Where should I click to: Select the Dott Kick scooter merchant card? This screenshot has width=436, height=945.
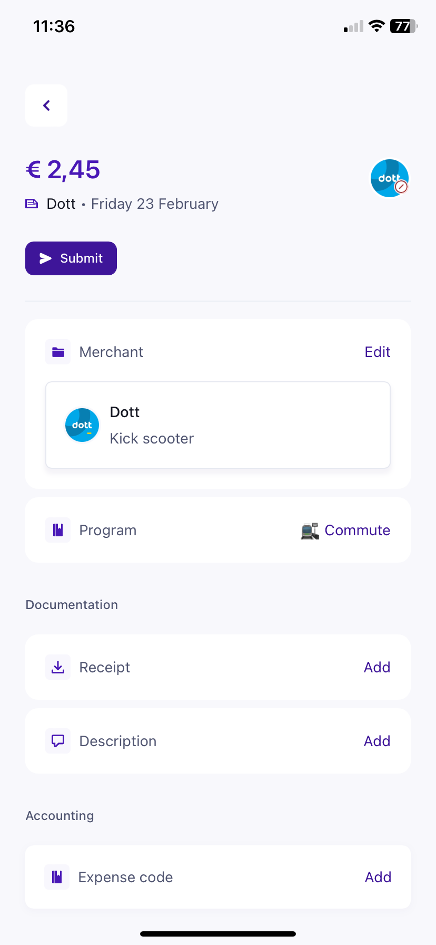point(218,425)
